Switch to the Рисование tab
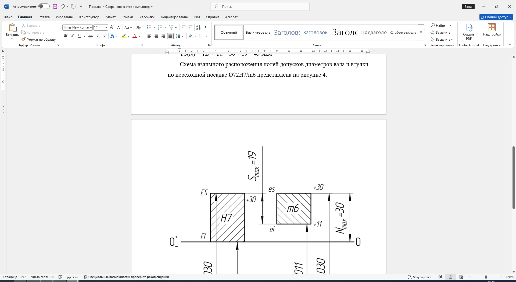Screen dimensions: 516x282 (64, 17)
